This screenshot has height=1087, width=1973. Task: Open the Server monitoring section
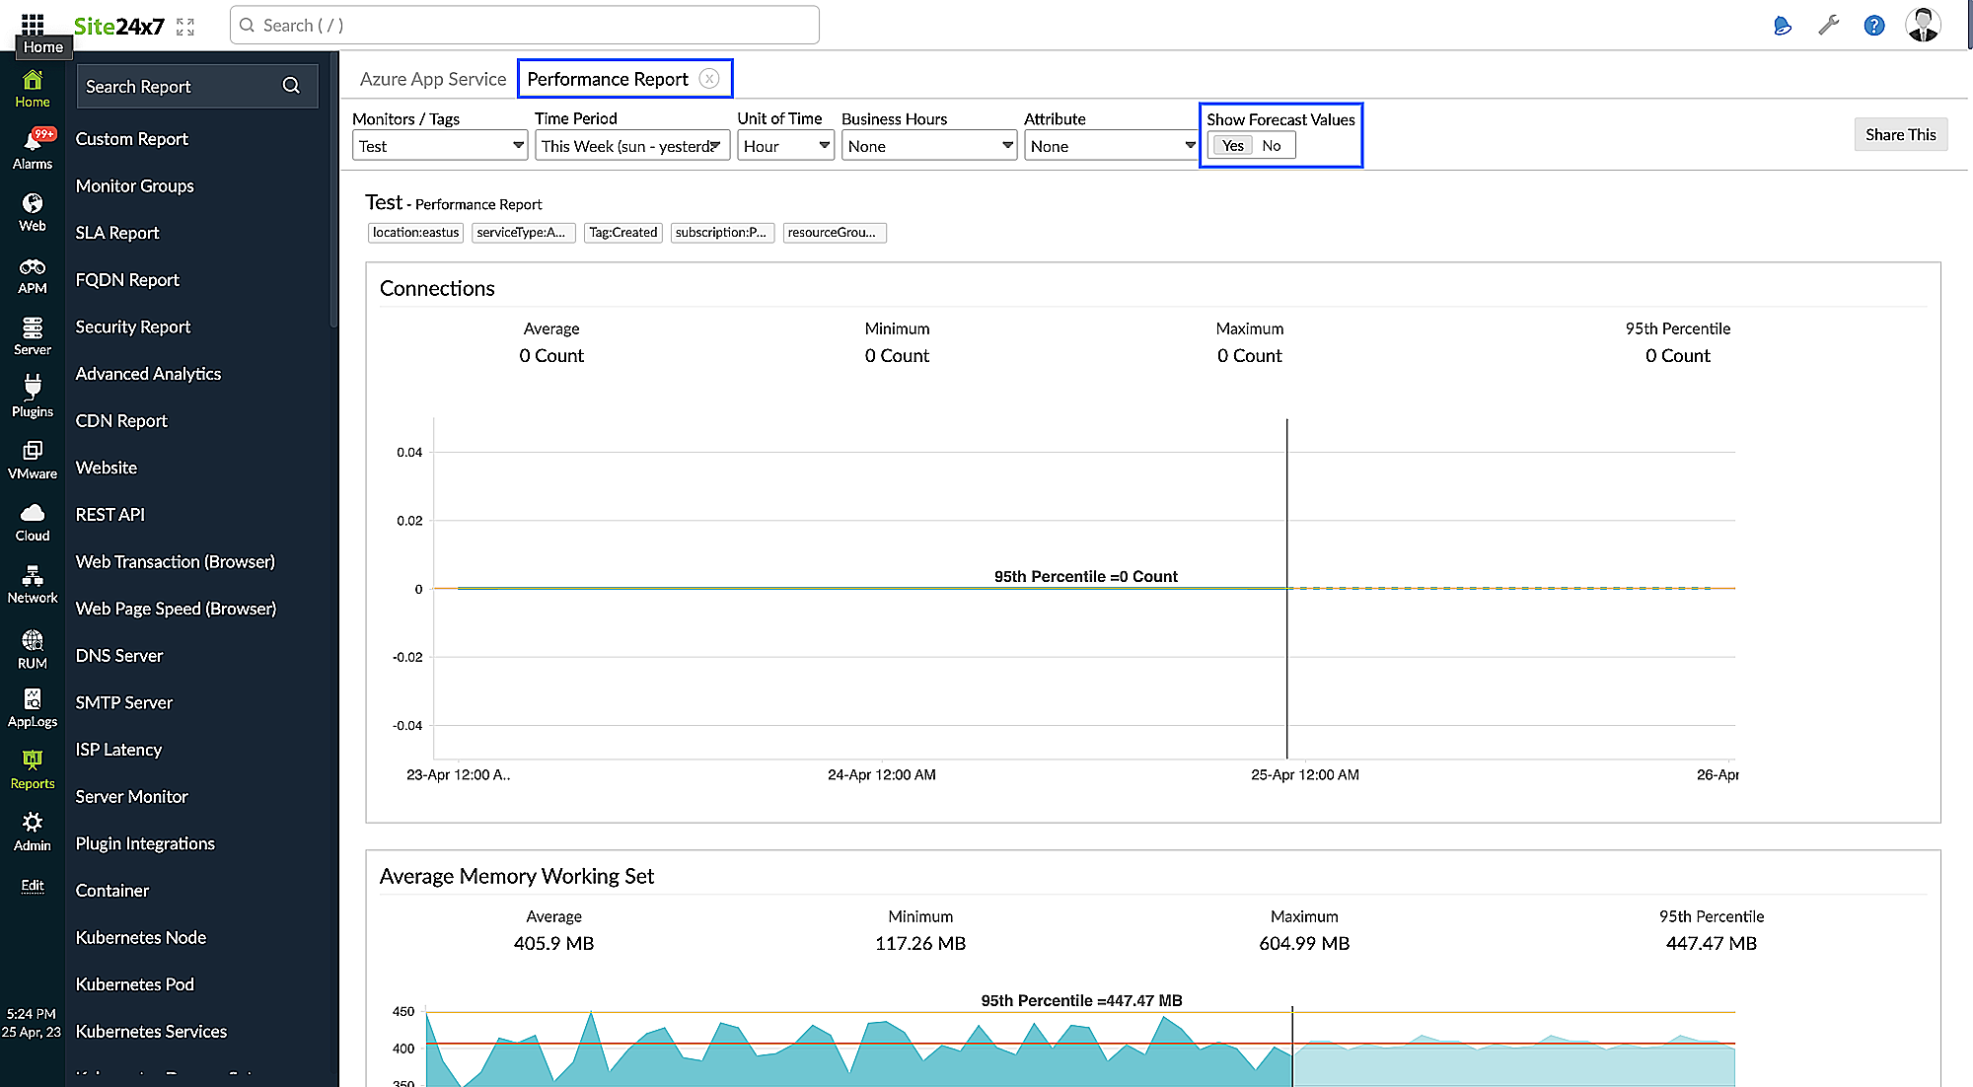[33, 332]
